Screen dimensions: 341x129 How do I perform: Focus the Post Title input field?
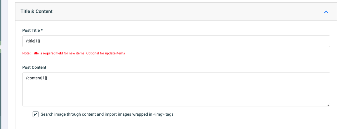click(x=176, y=41)
